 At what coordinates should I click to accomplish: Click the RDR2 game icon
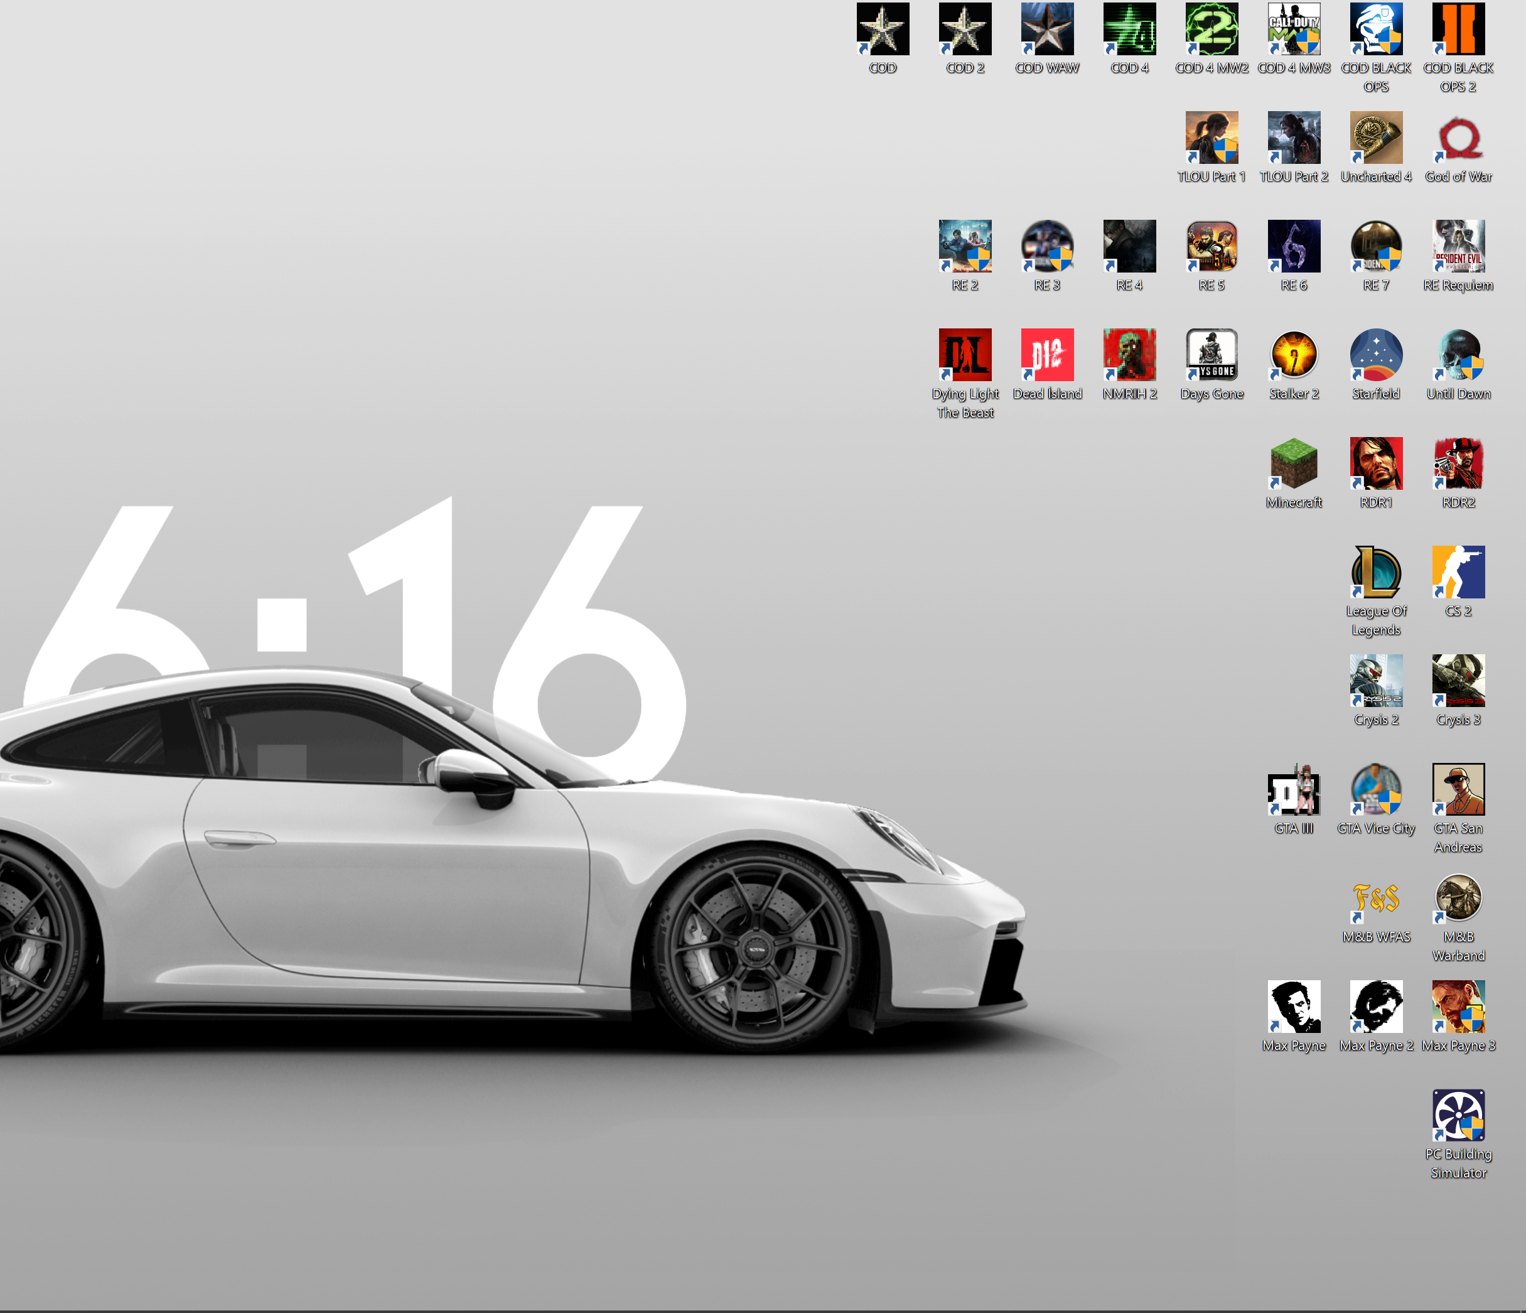[1458, 463]
